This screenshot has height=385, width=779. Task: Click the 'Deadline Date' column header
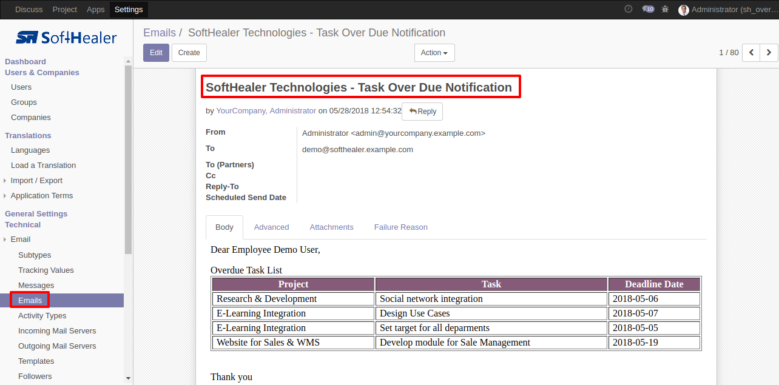[654, 284]
